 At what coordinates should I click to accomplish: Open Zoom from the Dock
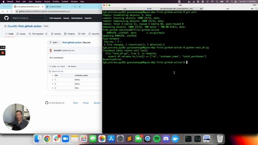point(65,139)
